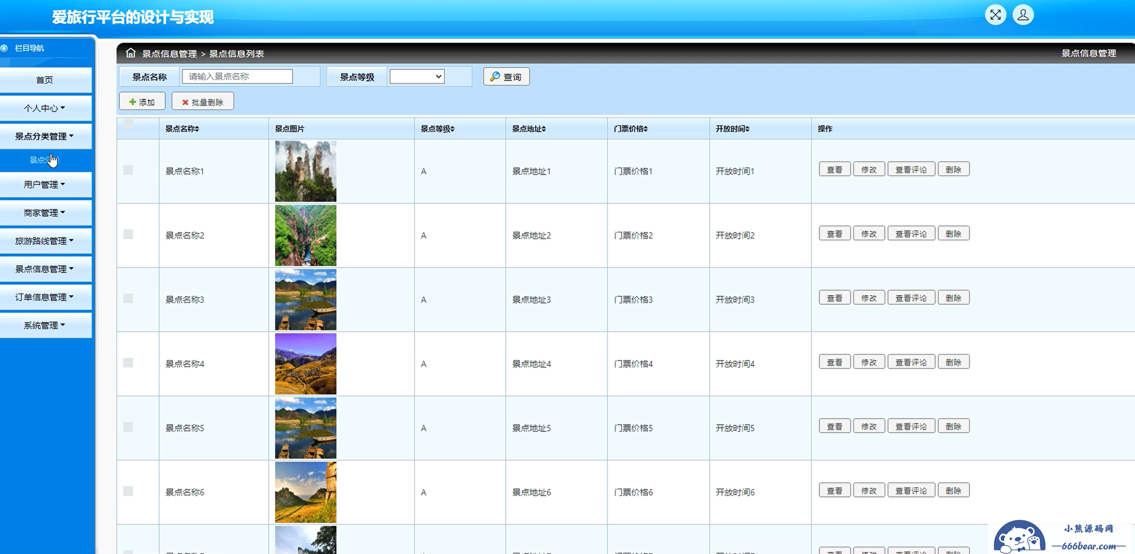Click 修改 button for 景点名称3
Image resolution: width=1135 pixels, height=554 pixels.
tap(869, 298)
